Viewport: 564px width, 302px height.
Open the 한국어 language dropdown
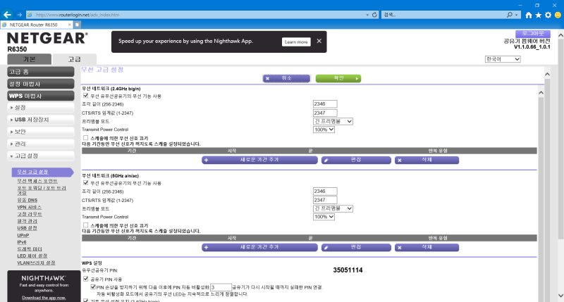pos(503,59)
